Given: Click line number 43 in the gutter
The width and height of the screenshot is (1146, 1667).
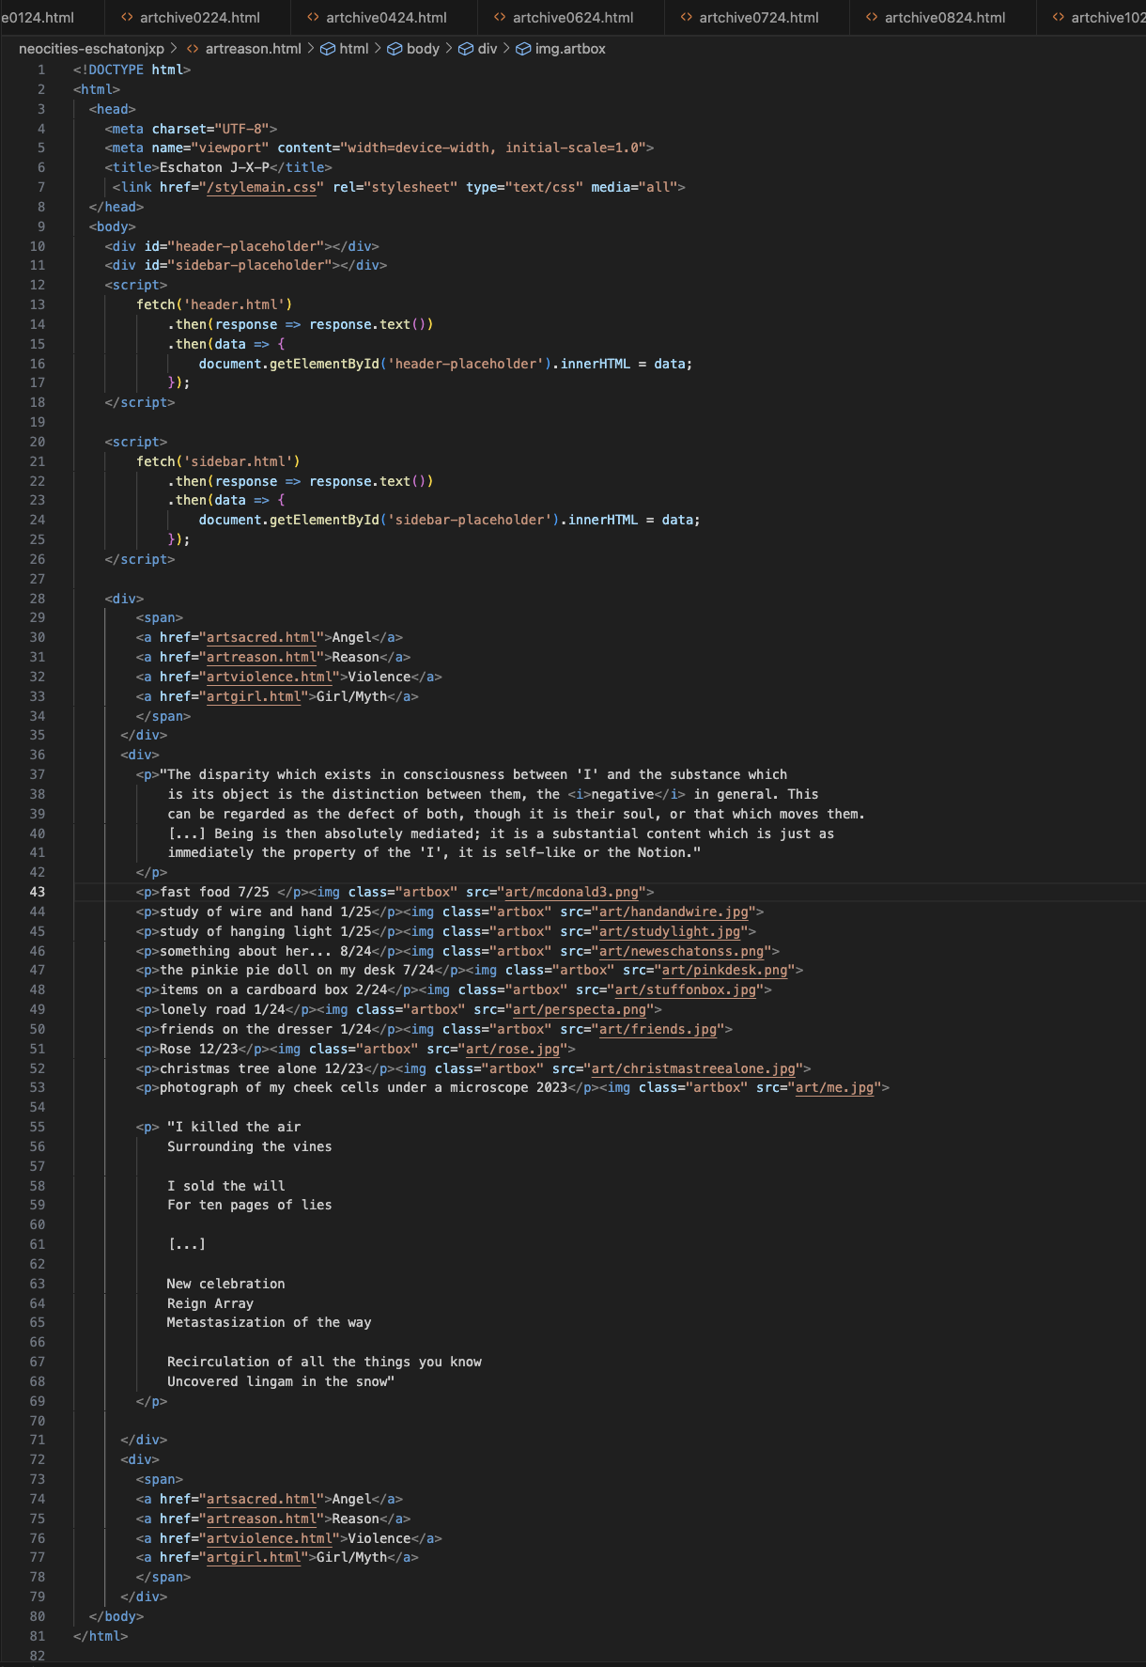Looking at the screenshot, I should 38,892.
